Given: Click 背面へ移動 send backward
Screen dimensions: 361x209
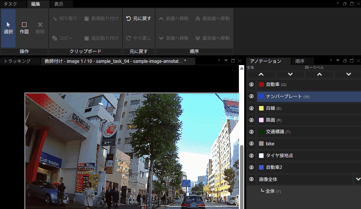Looking at the screenshot, I should [174, 38].
